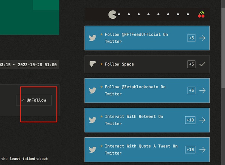Click Twitter bird icon on Quote Tweet task

[93, 150]
